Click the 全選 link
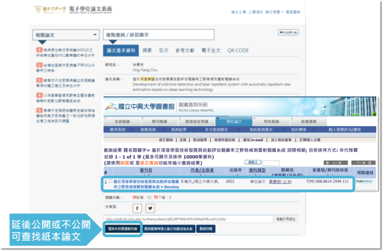 coord(183,140)
